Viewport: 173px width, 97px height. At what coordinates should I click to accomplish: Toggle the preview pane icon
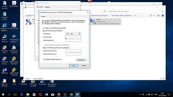[158, 16]
